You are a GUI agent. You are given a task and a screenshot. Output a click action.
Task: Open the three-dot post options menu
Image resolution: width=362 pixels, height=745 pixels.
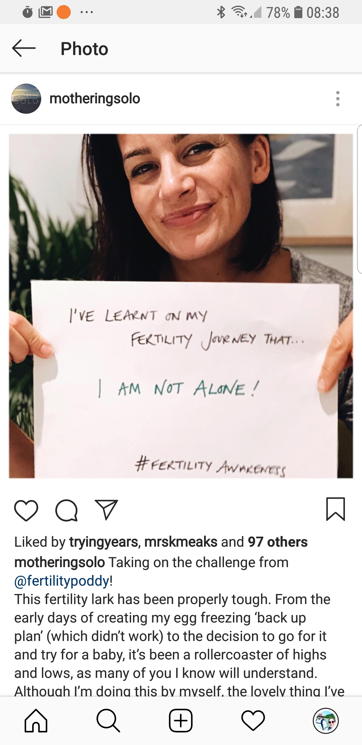(338, 99)
